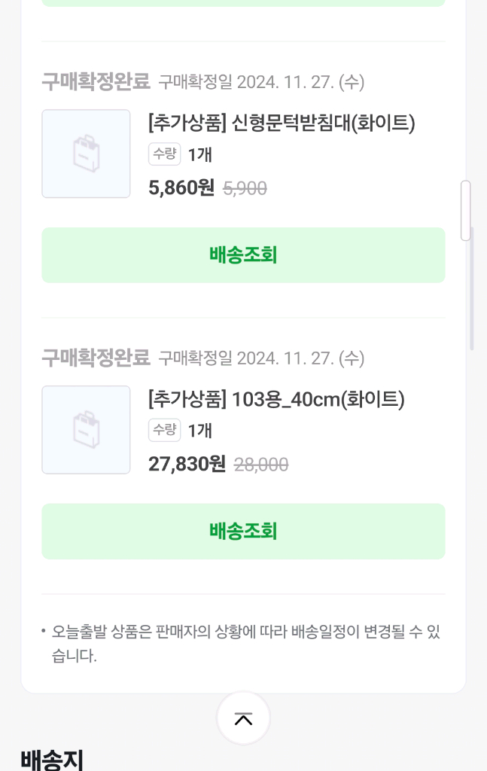The width and height of the screenshot is (487, 771).
Task: Expand the 오늘출발 shipping notice text
Action: pos(243,643)
